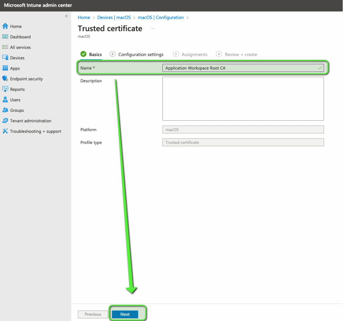
Task: Collapse the left navigation pane
Action: pyautogui.click(x=66, y=16)
